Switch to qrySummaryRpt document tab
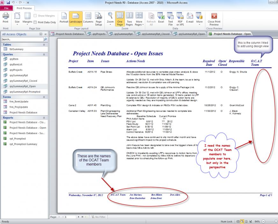 coord(121,34)
